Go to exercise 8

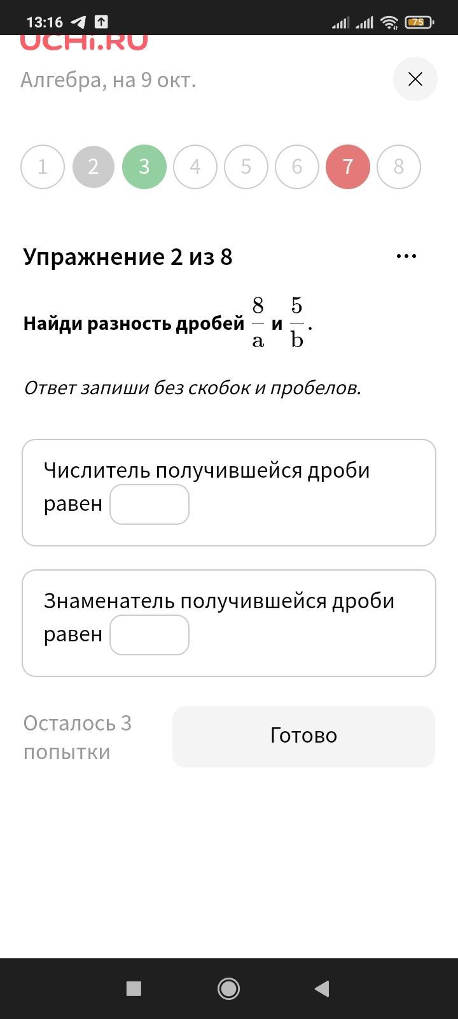pos(399,167)
